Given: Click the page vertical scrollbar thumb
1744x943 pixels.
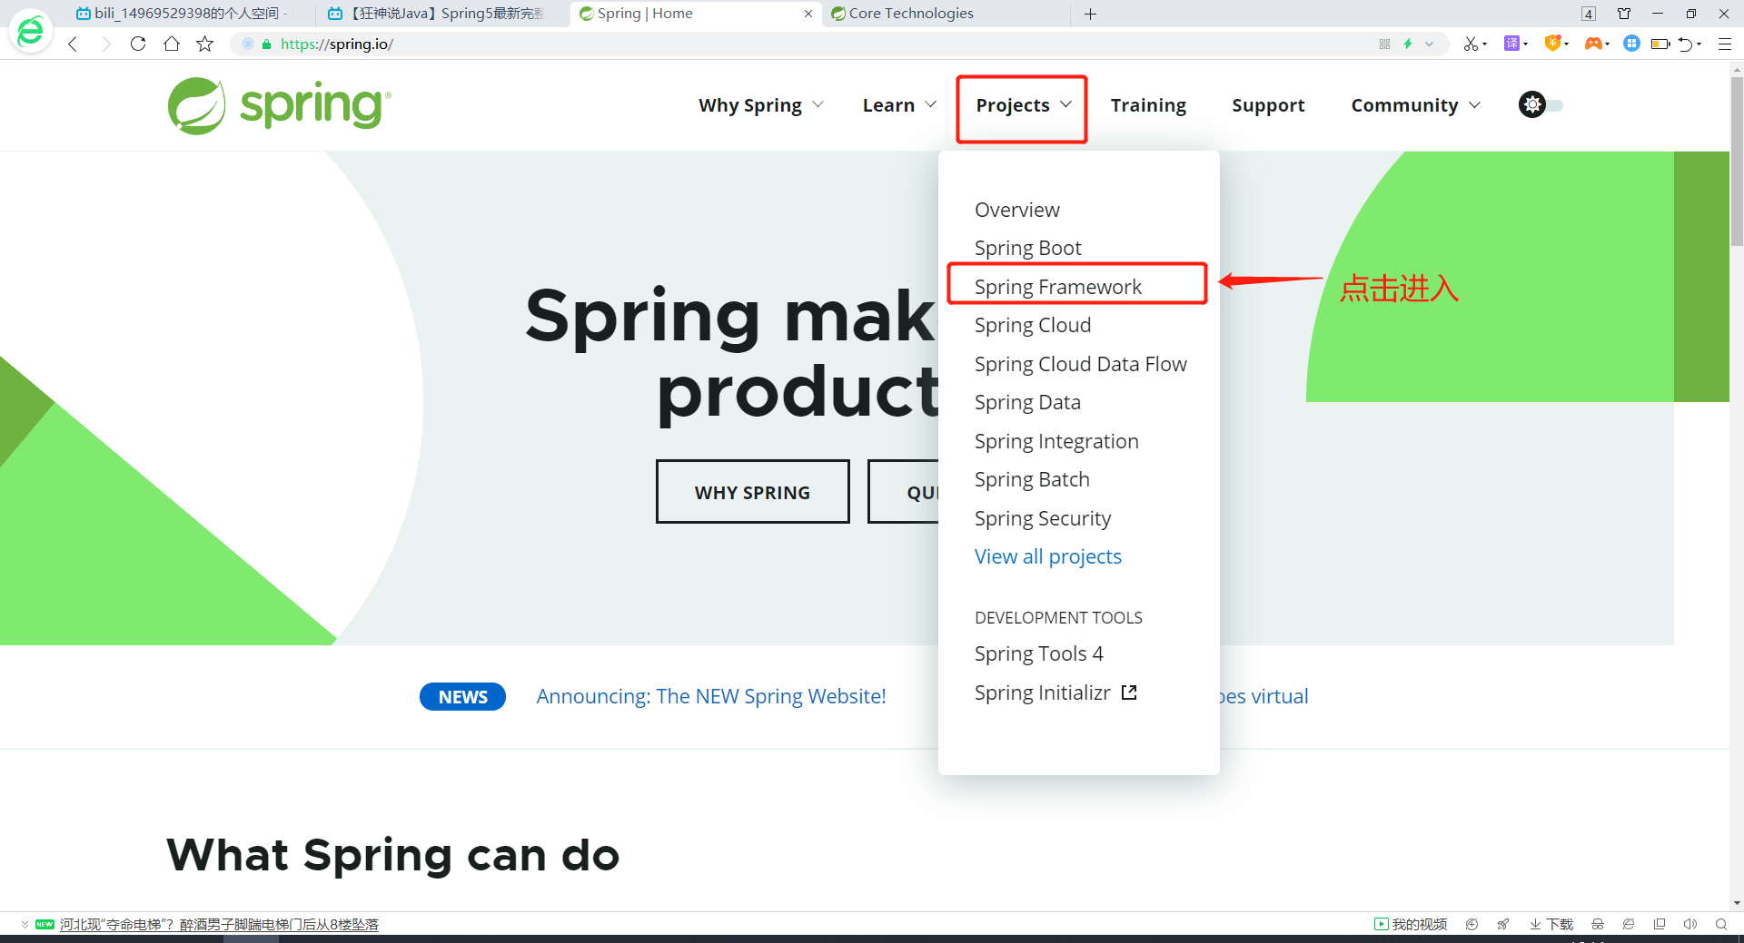Looking at the screenshot, I should point(1736,163).
